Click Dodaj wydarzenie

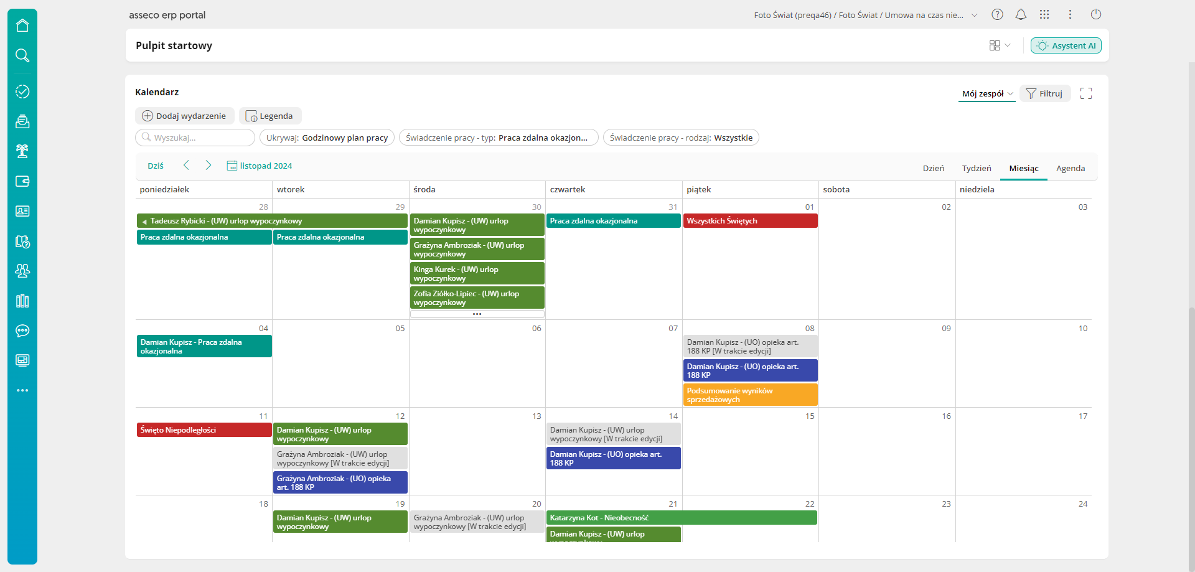[x=185, y=116]
